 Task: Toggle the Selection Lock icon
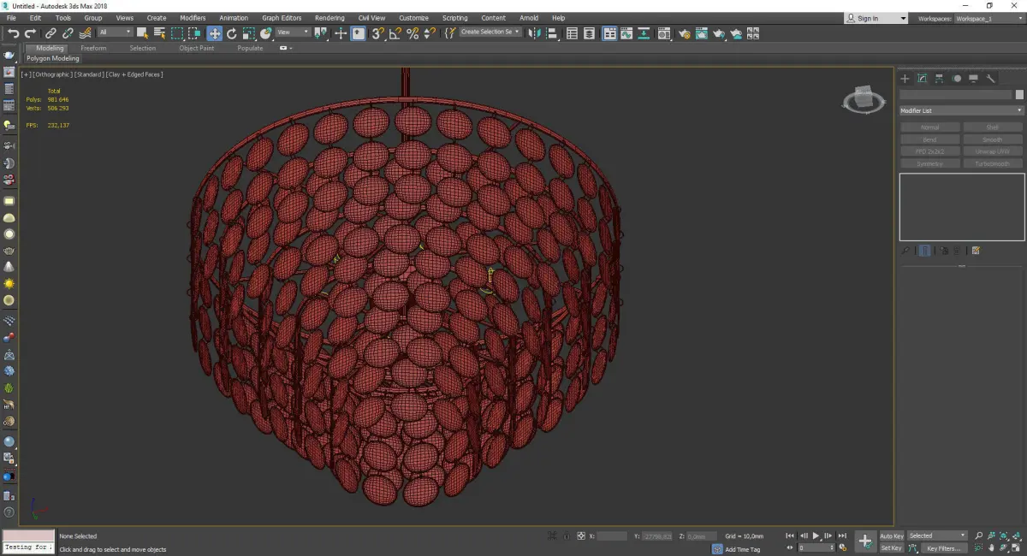point(565,535)
